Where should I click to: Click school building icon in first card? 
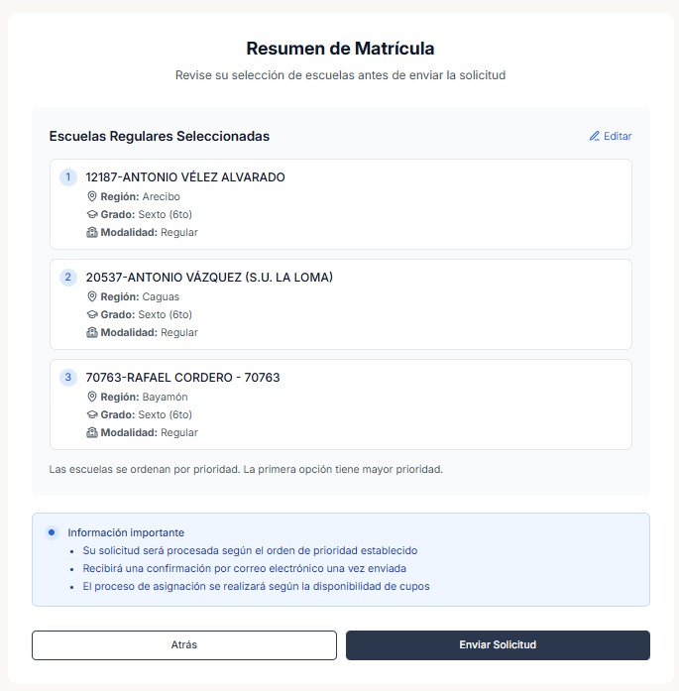[92, 232]
